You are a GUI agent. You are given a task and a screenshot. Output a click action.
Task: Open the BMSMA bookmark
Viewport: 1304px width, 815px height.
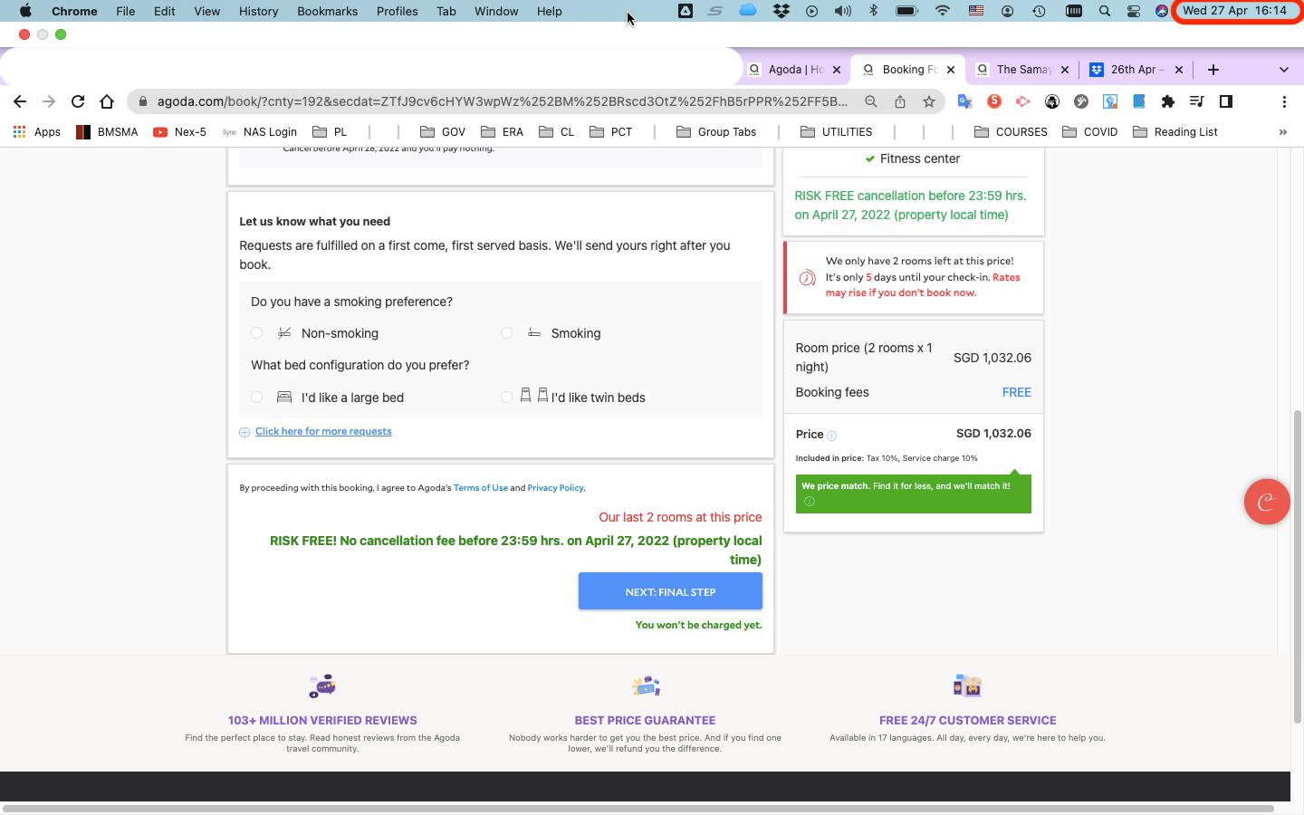(107, 132)
